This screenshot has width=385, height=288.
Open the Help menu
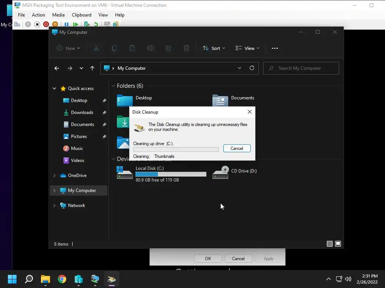120,15
